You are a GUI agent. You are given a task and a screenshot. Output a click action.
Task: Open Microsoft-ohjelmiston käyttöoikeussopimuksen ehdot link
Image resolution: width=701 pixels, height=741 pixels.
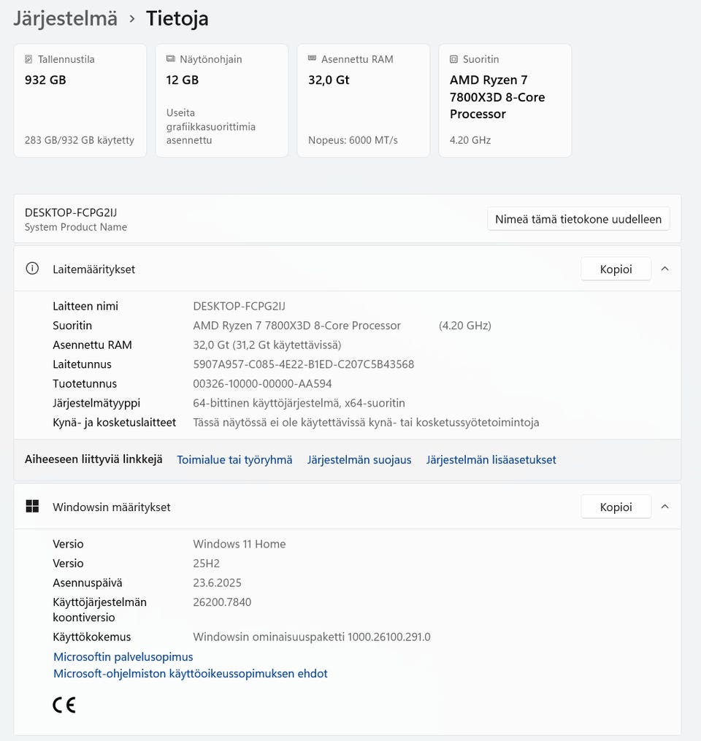[191, 674]
